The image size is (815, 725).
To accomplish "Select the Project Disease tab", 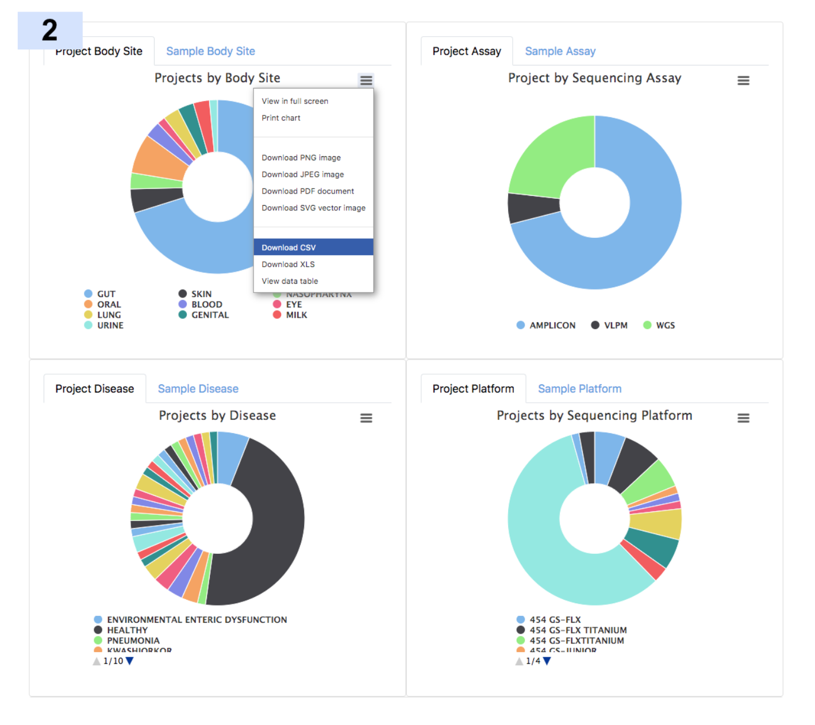I will click(x=95, y=389).
